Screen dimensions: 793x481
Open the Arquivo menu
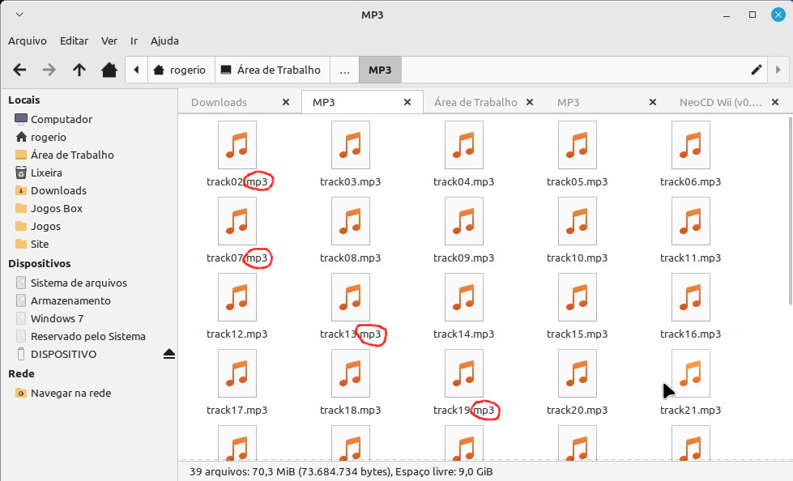(28, 40)
